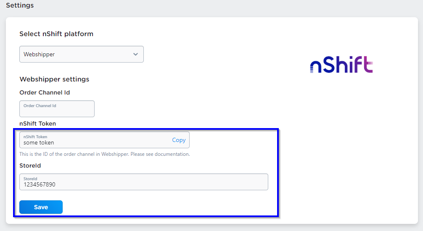
Task: Click the Settings page heading
Action: click(x=20, y=5)
